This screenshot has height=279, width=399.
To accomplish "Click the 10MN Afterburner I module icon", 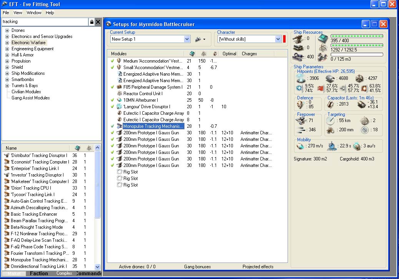I will 119,100.
